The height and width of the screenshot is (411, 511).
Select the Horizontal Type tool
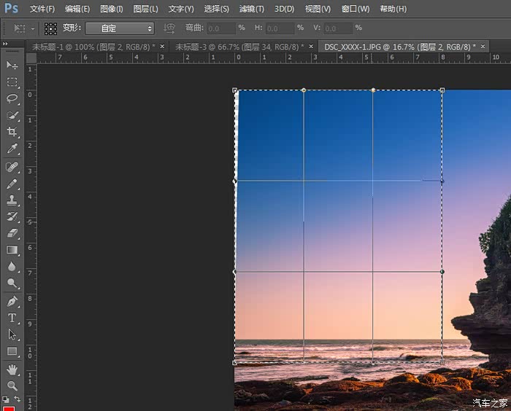coord(12,318)
